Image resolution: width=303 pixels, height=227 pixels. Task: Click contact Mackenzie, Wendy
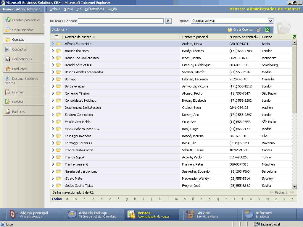click(195, 179)
